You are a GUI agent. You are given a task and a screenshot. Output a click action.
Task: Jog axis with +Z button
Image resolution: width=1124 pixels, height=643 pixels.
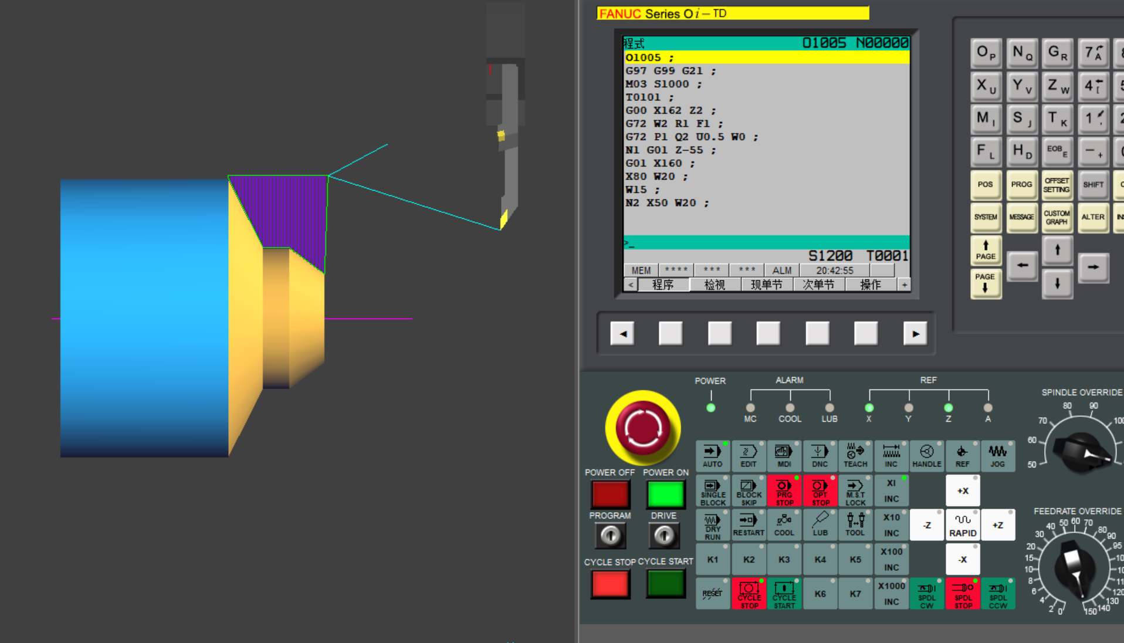[998, 525]
